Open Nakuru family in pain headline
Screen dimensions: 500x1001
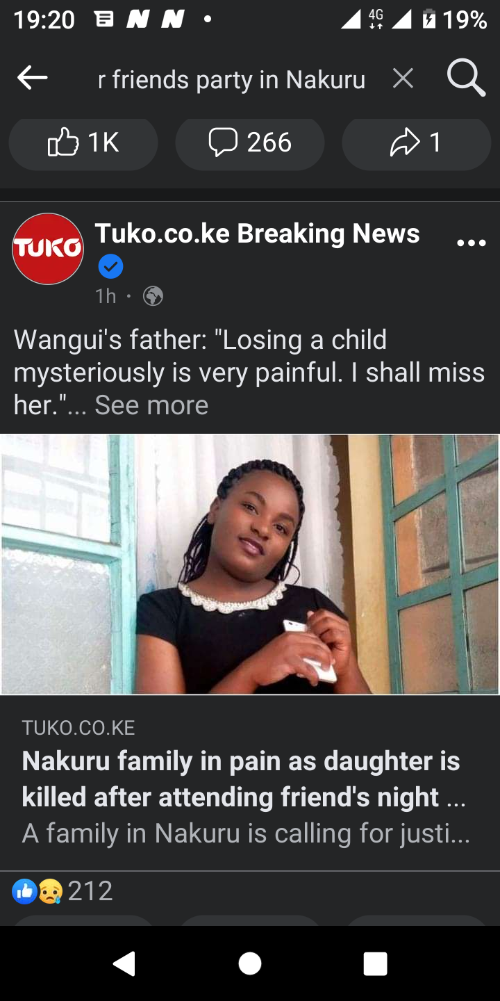pyautogui.click(x=243, y=779)
